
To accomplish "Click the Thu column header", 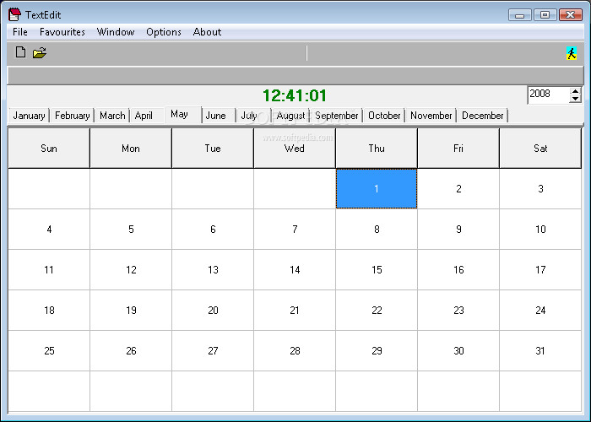I will click(x=377, y=148).
